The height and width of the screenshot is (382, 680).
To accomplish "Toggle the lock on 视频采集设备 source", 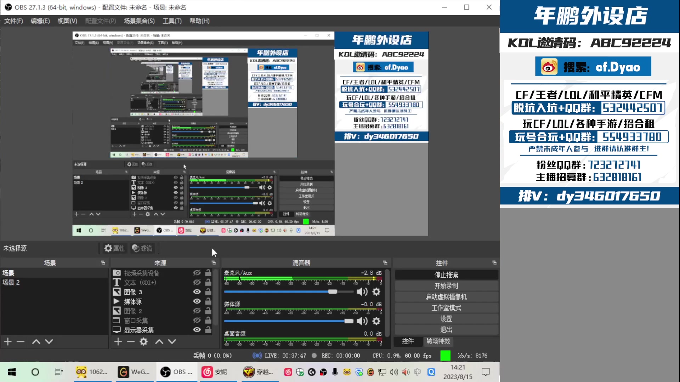I will (x=208, y=273).
